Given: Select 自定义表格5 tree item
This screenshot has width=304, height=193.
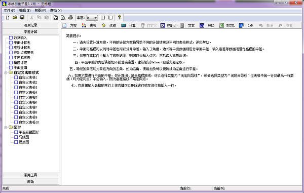Looking at the screenshot, I should [28, 97].
